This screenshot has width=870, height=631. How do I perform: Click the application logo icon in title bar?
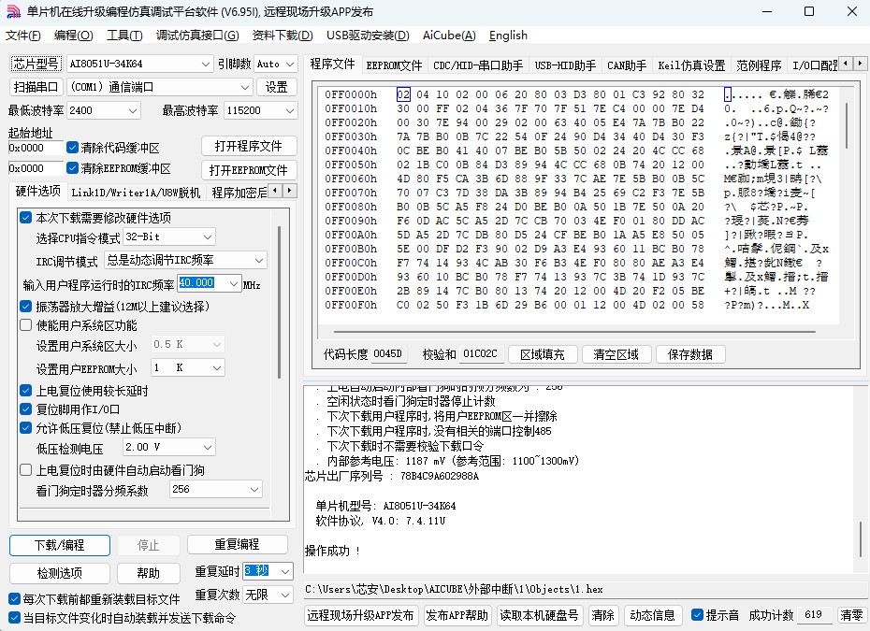(x=13, y=11)
